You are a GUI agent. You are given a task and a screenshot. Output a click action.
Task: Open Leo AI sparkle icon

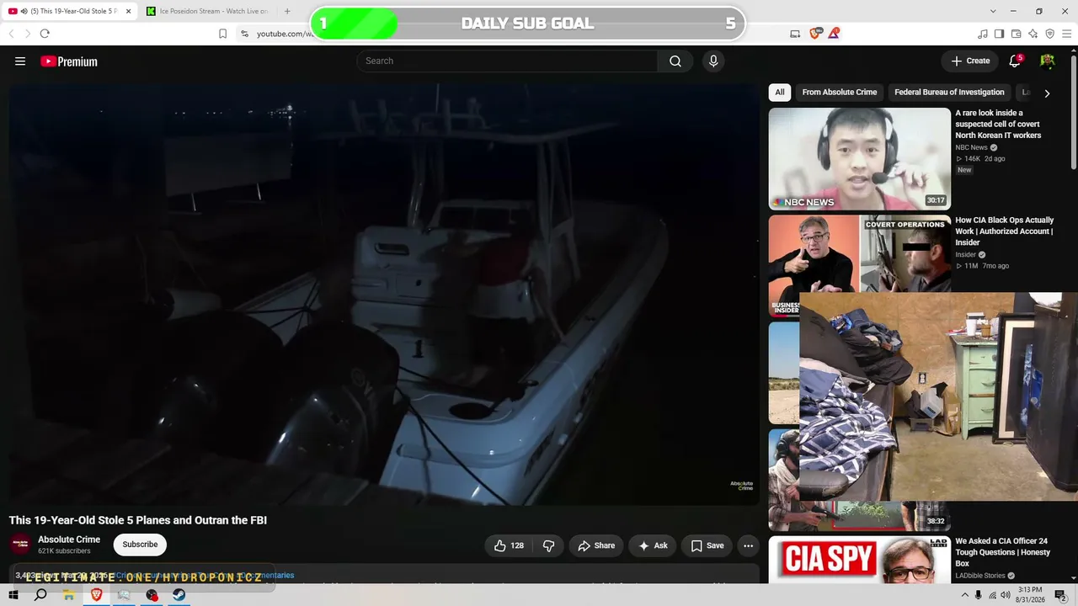1033,34
